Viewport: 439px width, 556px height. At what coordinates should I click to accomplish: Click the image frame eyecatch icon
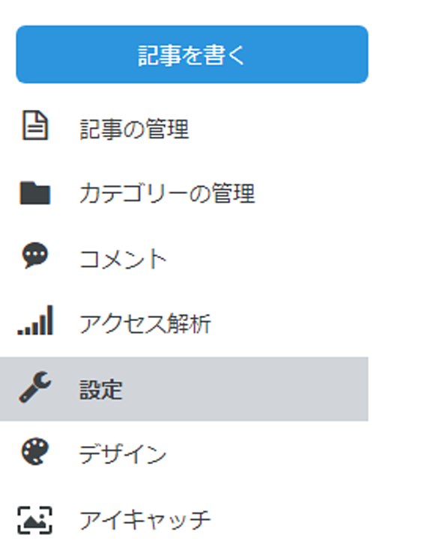(x=34, y=520)
